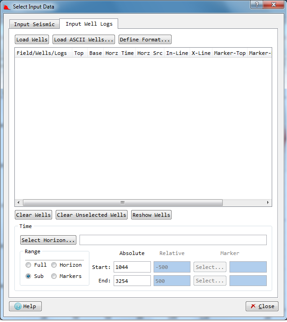Click the Close button at bottom right
The width and height of the screenshot is (287, 322).
point(262,306)
